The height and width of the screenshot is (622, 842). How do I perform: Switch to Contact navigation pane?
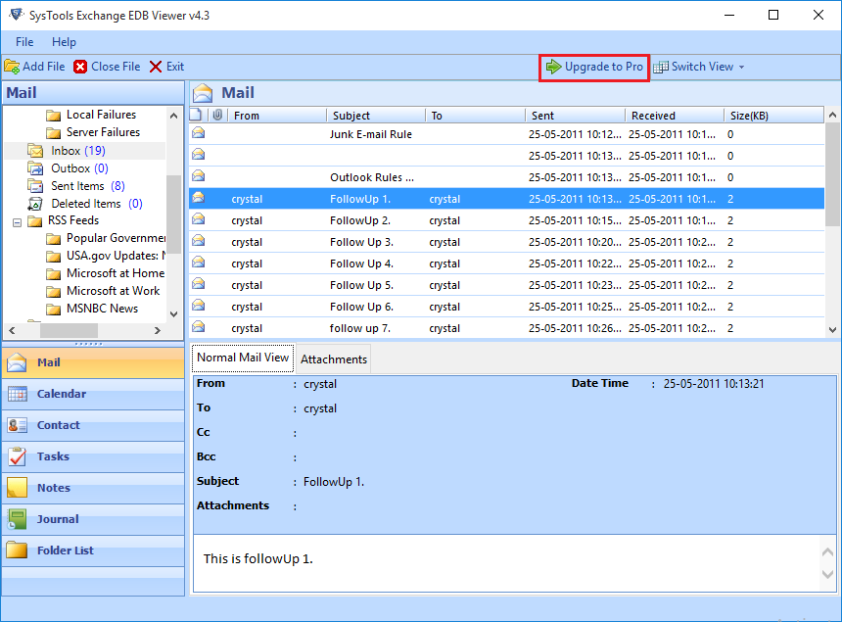[93, 425]
